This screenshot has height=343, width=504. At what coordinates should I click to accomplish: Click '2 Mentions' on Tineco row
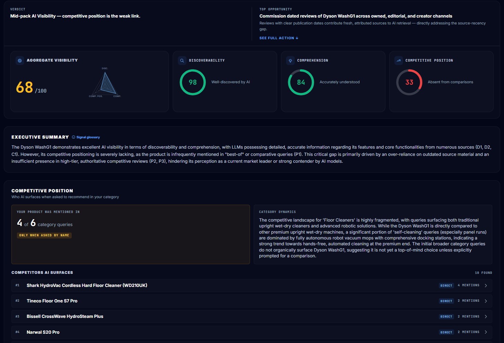point(468,301)
